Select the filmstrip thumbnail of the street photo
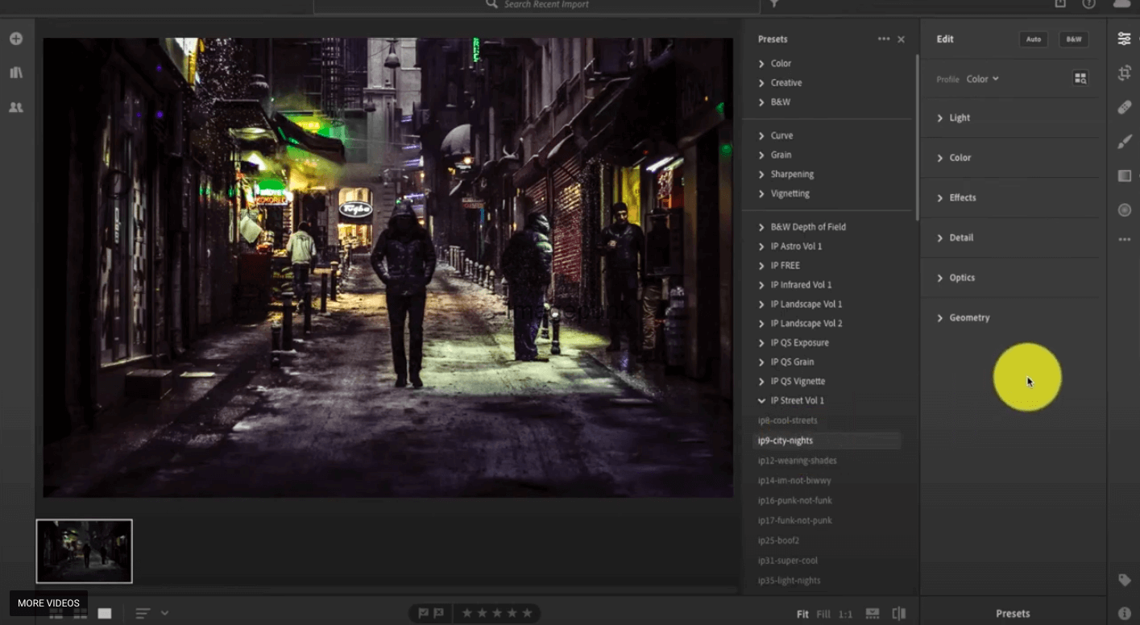1140x625 pixels. coord(84,551)
